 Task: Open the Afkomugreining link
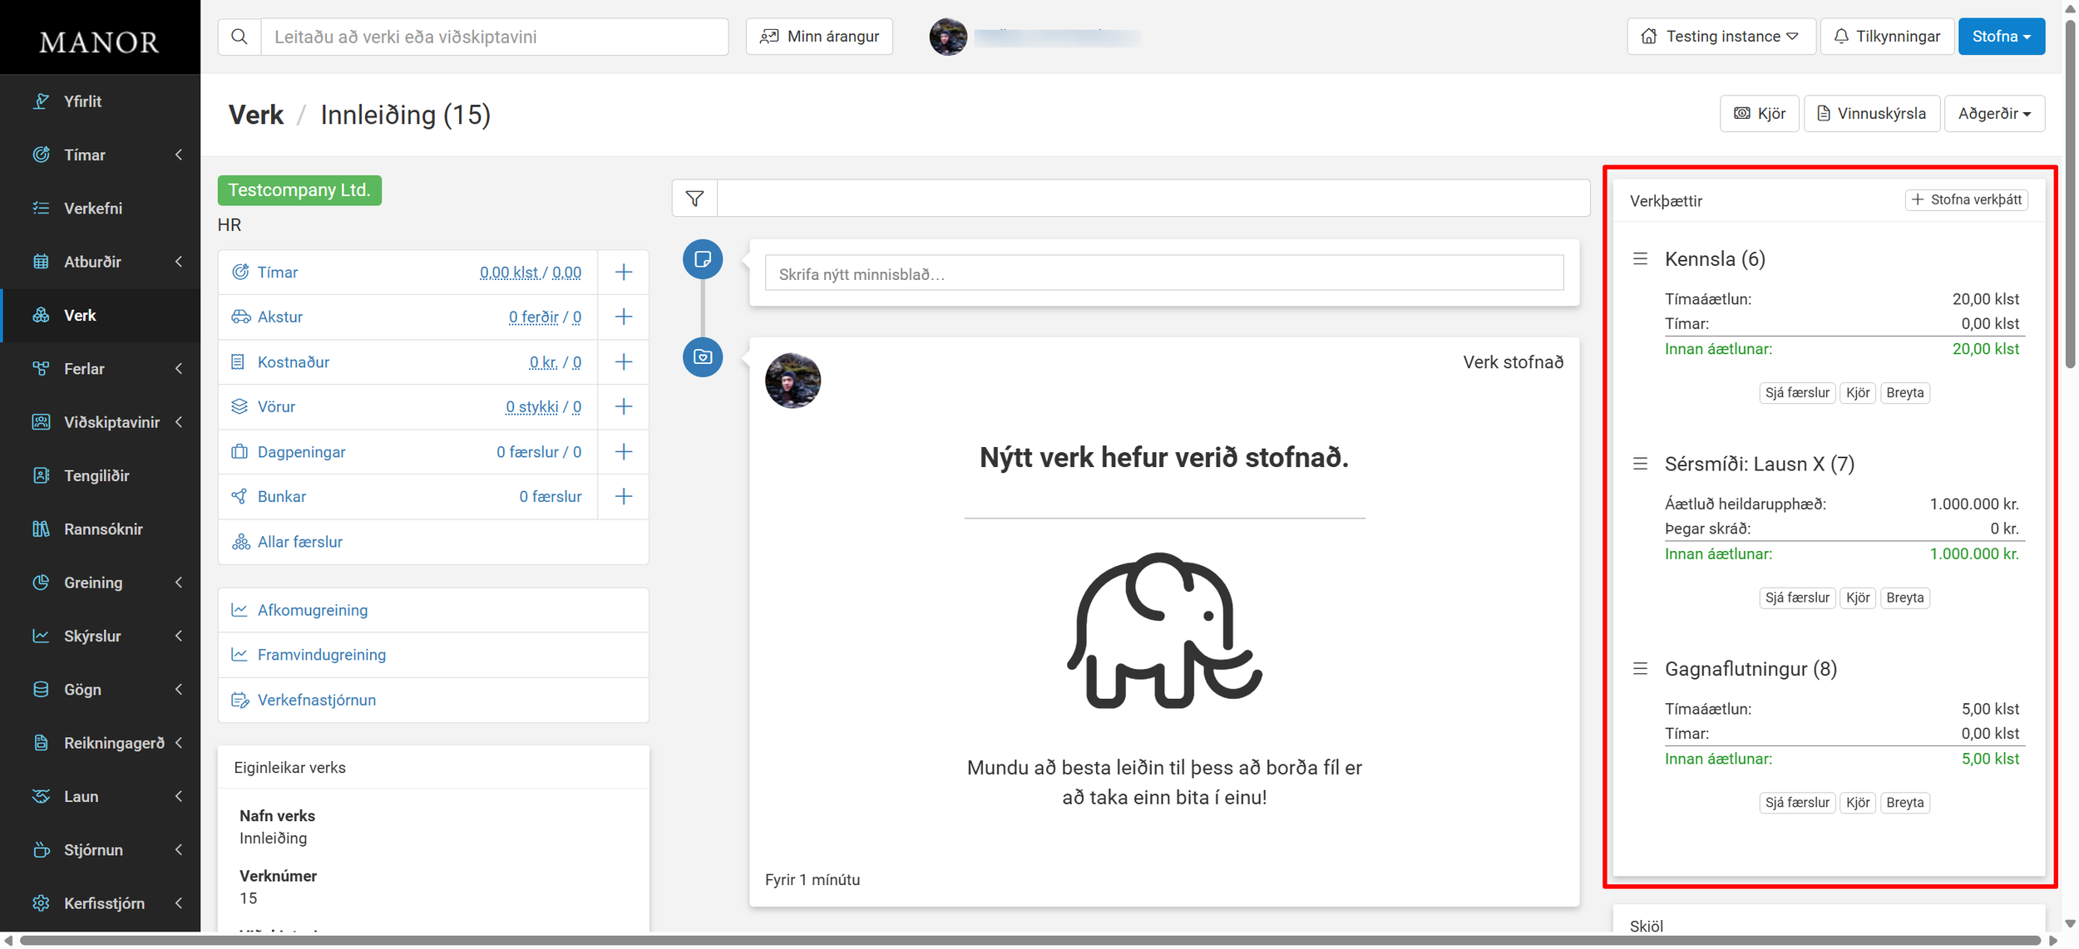tap(312, 611)
